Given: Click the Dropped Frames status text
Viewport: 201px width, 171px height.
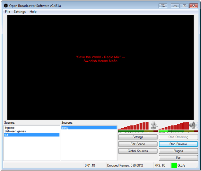Looking at the screenshot, I should point(125,165).
